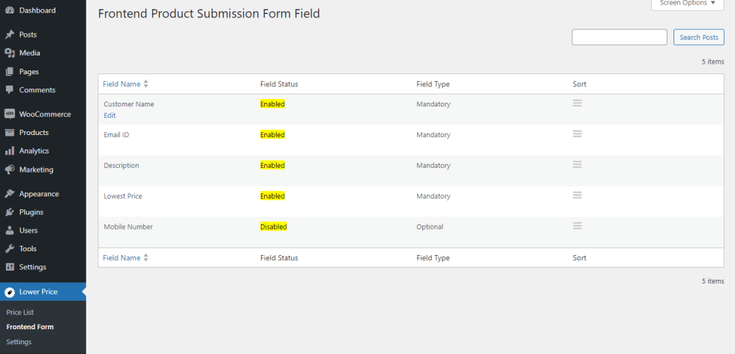Click the Search Posts button
This screenshot has width=735, height=354.
coord(699,37)
